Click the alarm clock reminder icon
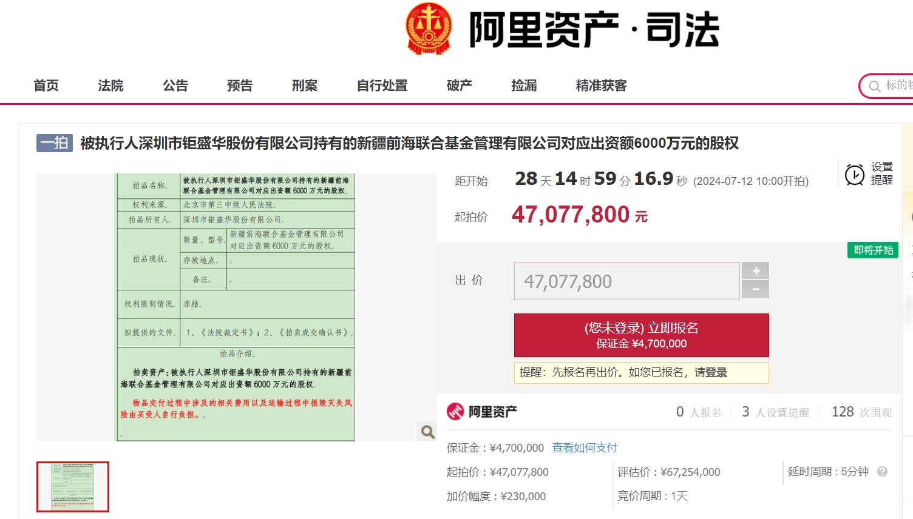The width and height of the screenshot is (913, 519). coord(855,175)
